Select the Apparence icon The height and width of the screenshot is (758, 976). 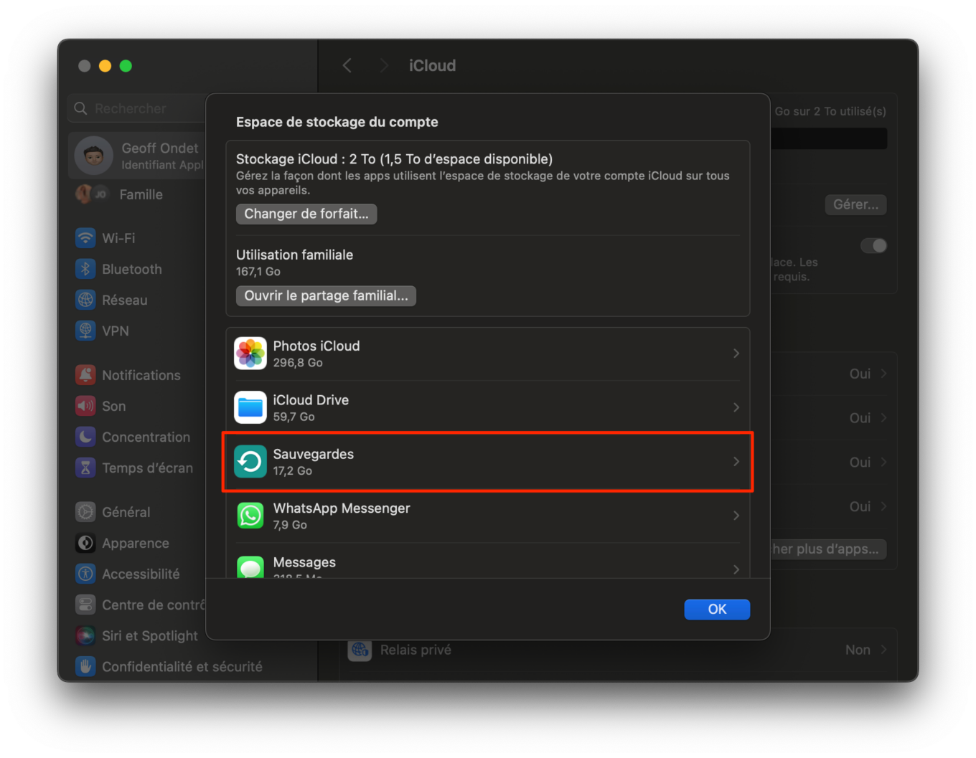[85, 543]
